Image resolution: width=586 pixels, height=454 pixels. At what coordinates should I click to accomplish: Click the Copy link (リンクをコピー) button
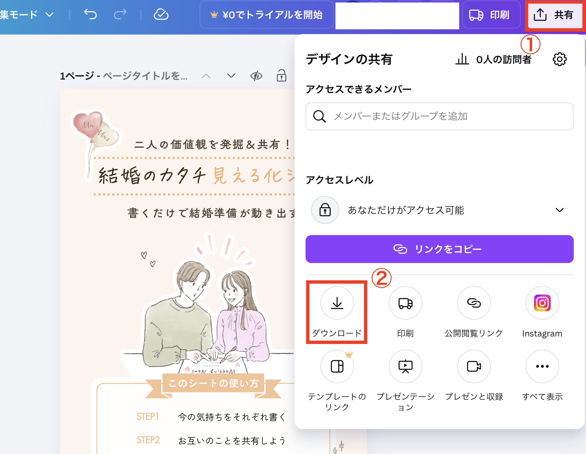[439, 249]
